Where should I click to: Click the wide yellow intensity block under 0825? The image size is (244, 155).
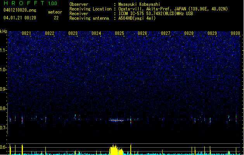pos(116,150)
